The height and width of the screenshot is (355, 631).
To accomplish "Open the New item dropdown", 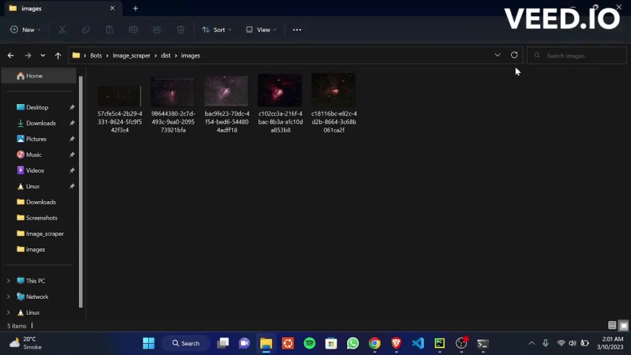I will pos(25,30).
